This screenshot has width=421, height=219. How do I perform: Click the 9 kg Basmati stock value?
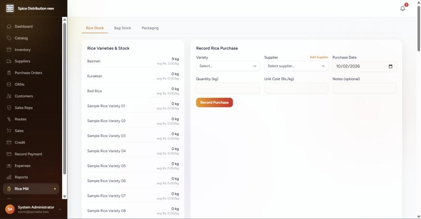[x=175, y=59]
